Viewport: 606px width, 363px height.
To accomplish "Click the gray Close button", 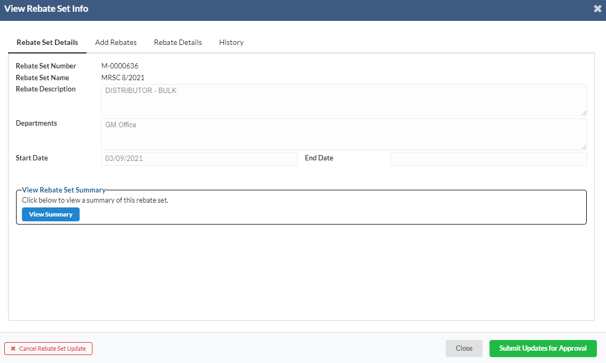I will pyautogui.click(x=464, y=349).
